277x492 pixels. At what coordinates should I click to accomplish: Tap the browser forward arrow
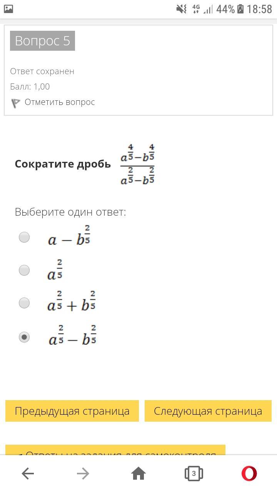[x=83, y=474]
